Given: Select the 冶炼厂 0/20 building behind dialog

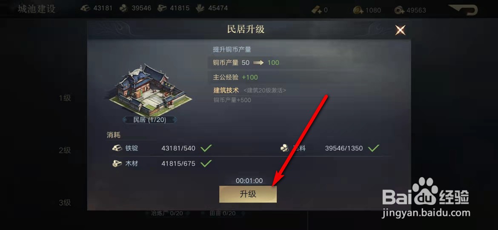Looking at the screenshot, I should [167, 213].
